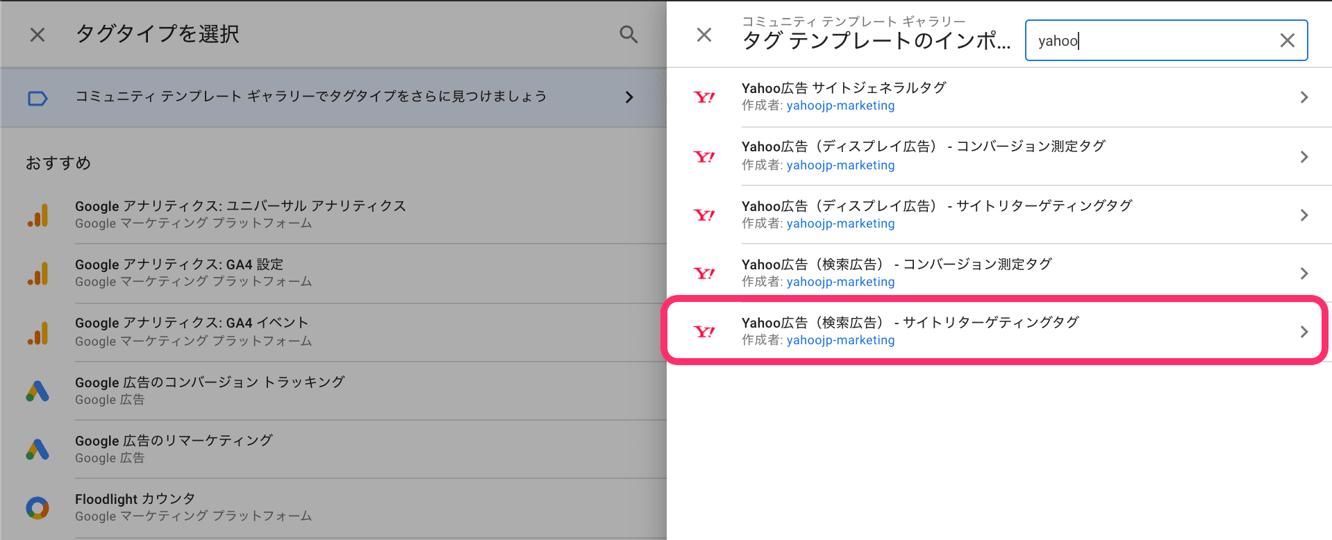Select Yahoo広告（ディスプレイ広告）- サイトリターゲティングタグ
Screen dimensions: 1332x540
pyautogui.click(x=999, y=214)
